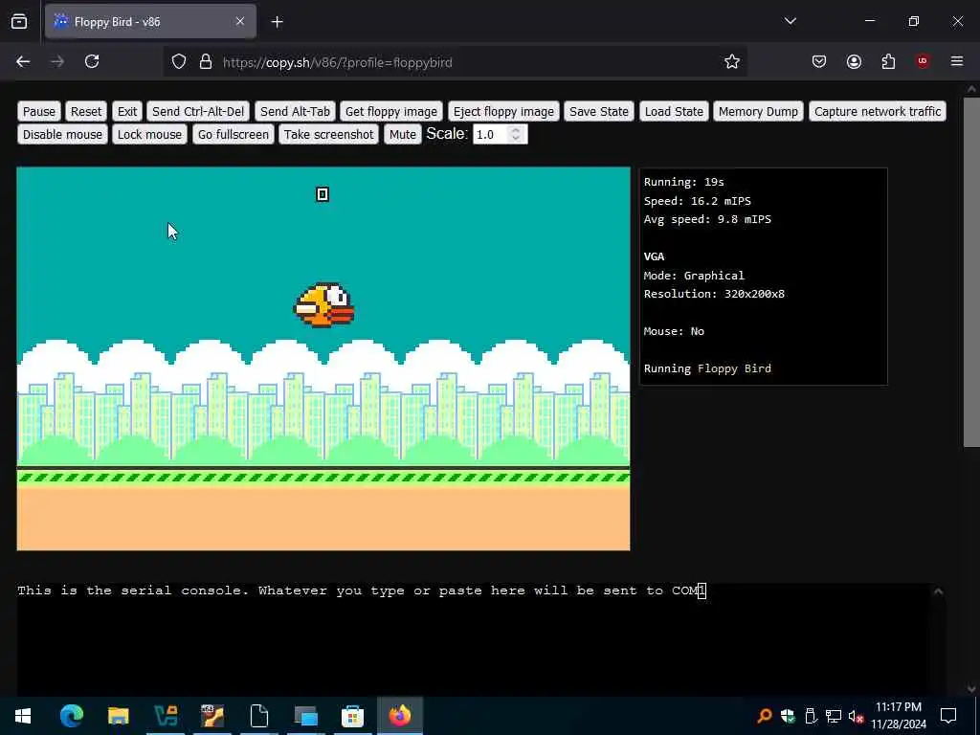
Task: Open Firefox application menu
Action: click(x=957, y=61)
